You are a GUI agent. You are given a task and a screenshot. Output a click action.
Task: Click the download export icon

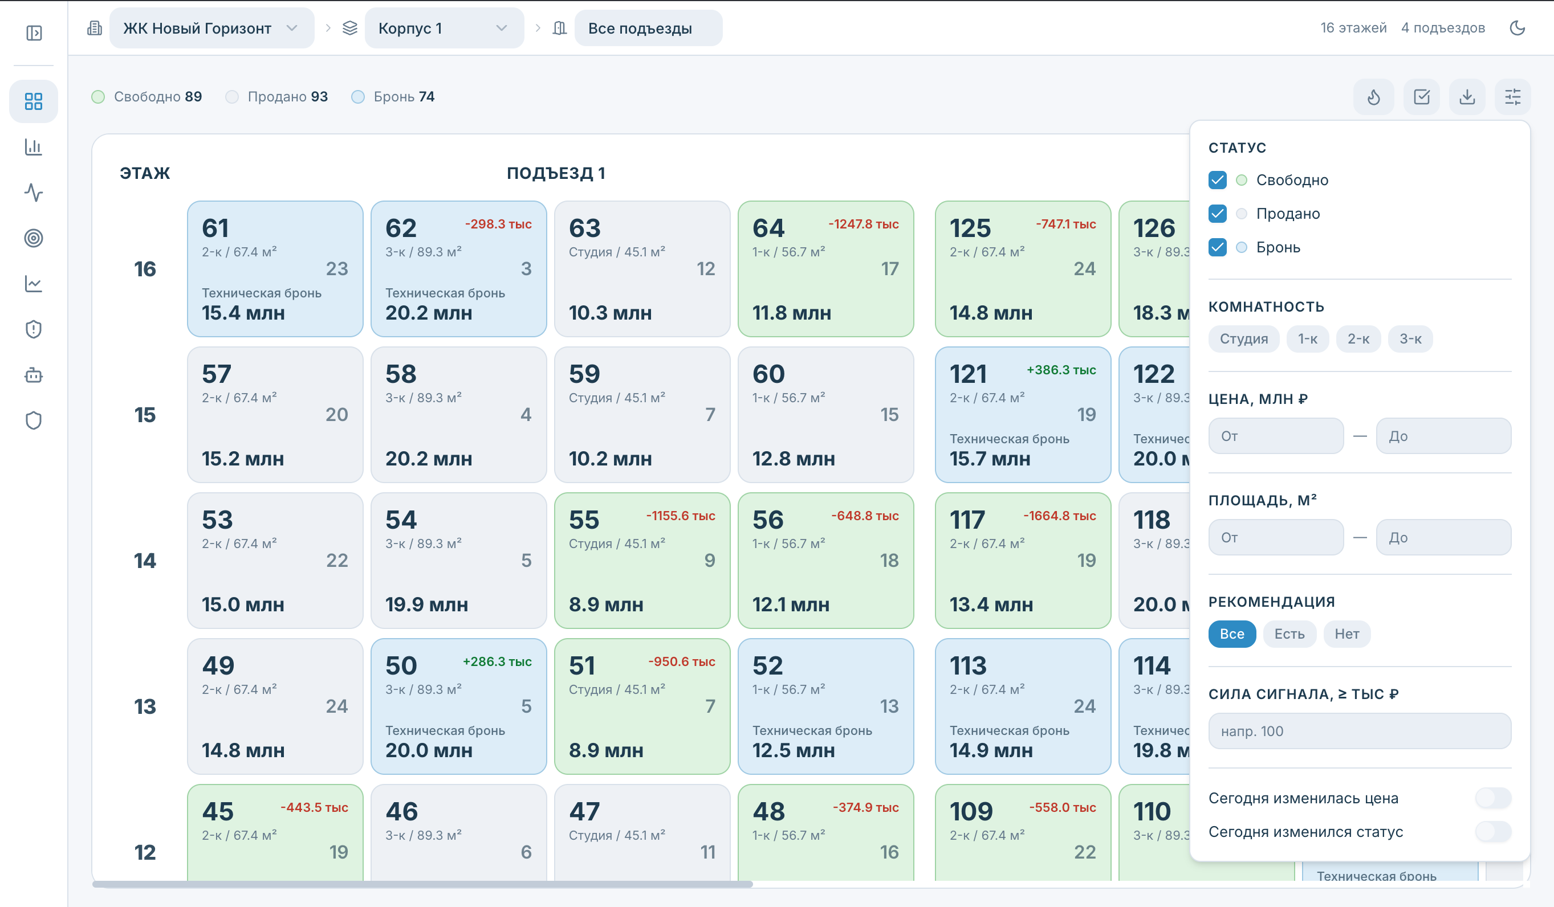pos(1467,97)
